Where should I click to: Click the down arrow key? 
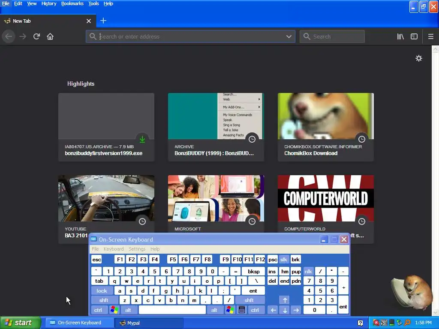coord(285,310)
